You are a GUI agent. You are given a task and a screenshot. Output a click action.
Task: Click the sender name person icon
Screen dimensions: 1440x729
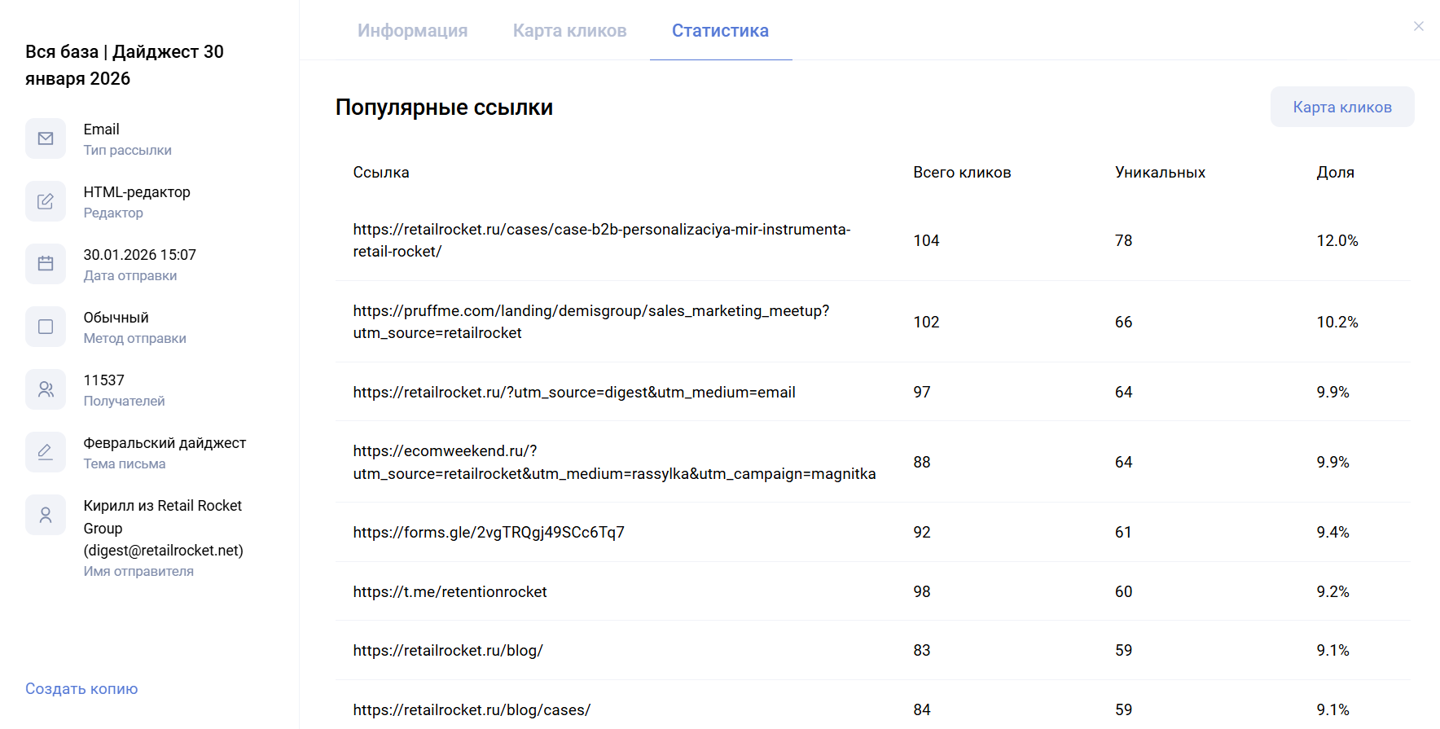(x=46, y=515)
